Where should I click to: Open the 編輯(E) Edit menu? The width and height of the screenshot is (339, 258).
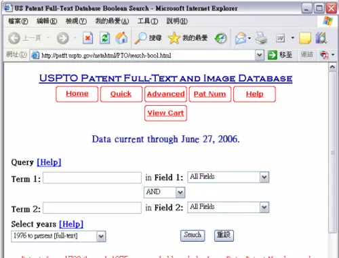tap(47, 21)
